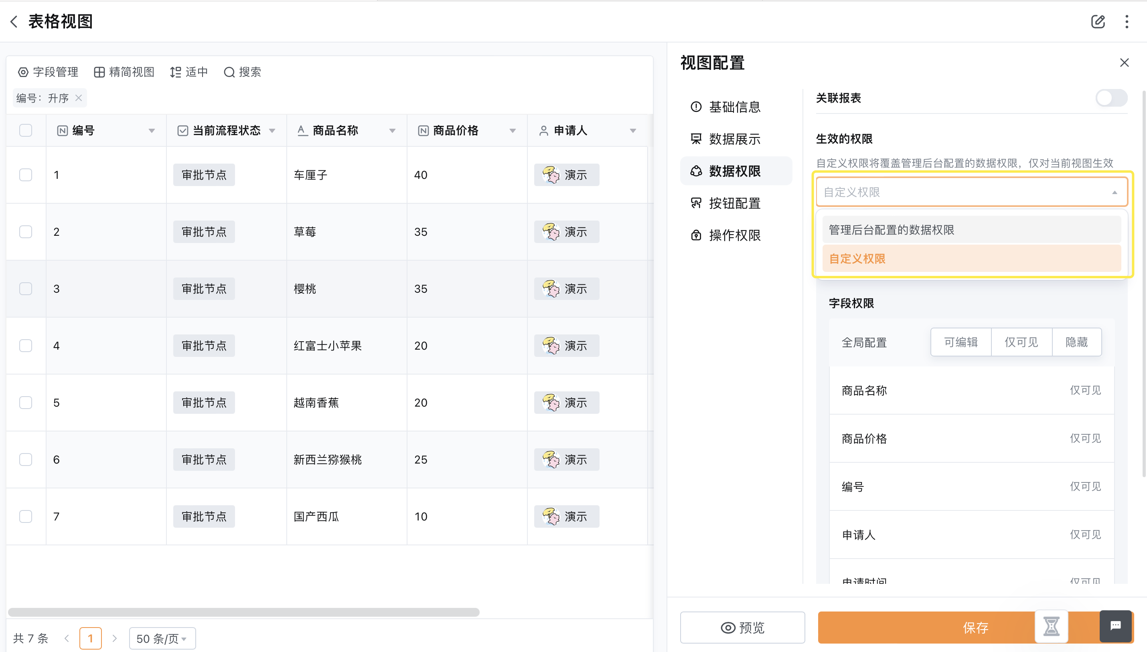Open the 操作权限 settings tab
The image size is (1147, 652).
(x=736, y=235)
